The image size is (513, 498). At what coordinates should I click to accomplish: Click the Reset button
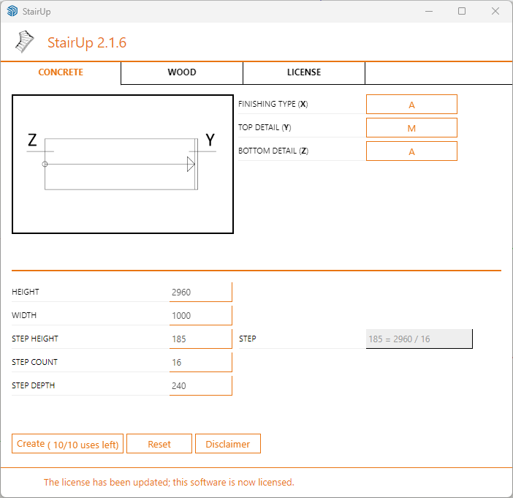(x=159, y=444)
